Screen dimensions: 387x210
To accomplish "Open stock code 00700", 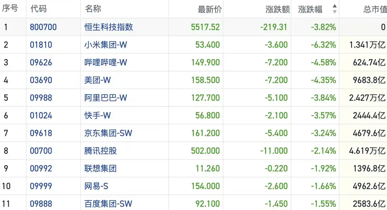I will (41, 151).
